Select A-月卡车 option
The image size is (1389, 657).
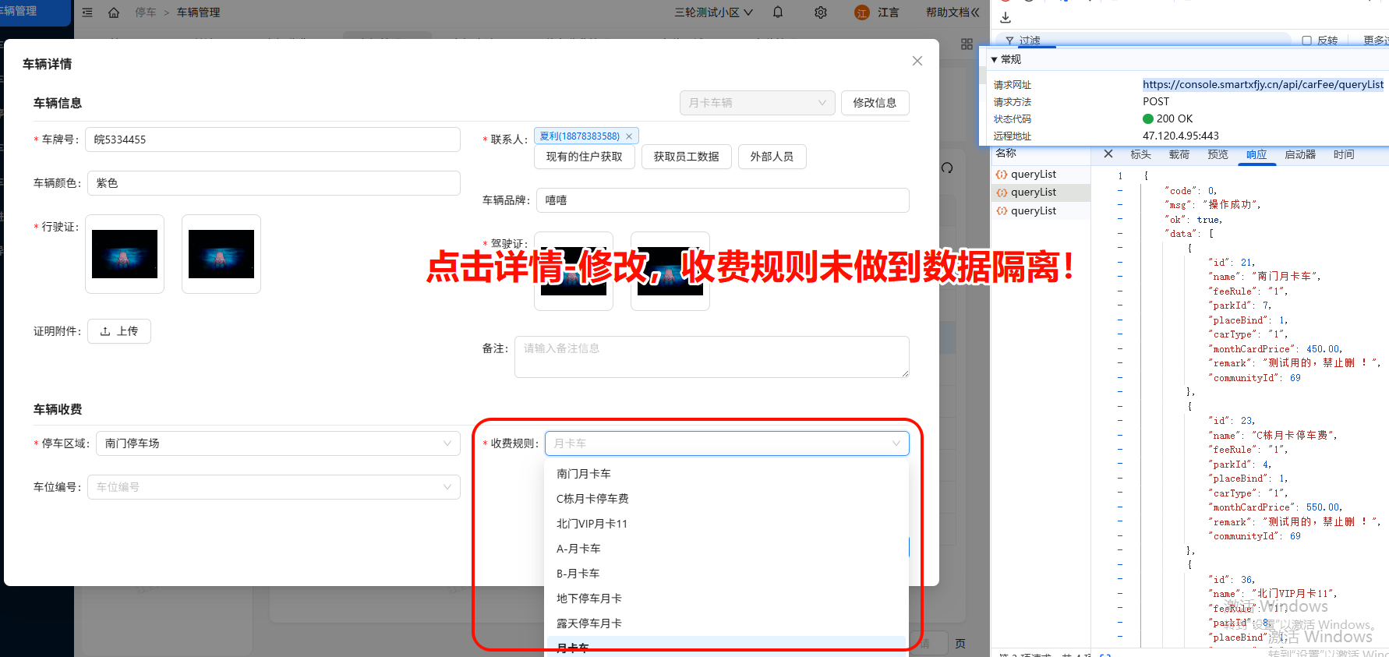(726, 549)
